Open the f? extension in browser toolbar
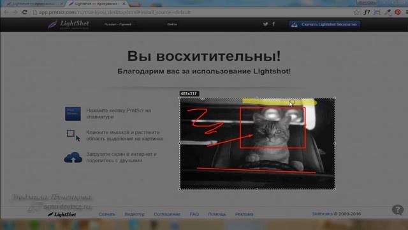The image size is (408, 230). tap(367, 12)
